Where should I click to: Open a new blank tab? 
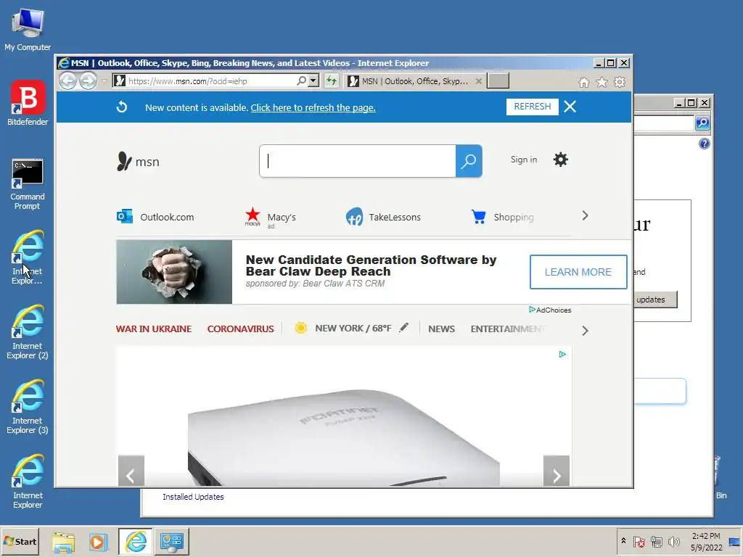pyautogui.click(x=498, y=81)
